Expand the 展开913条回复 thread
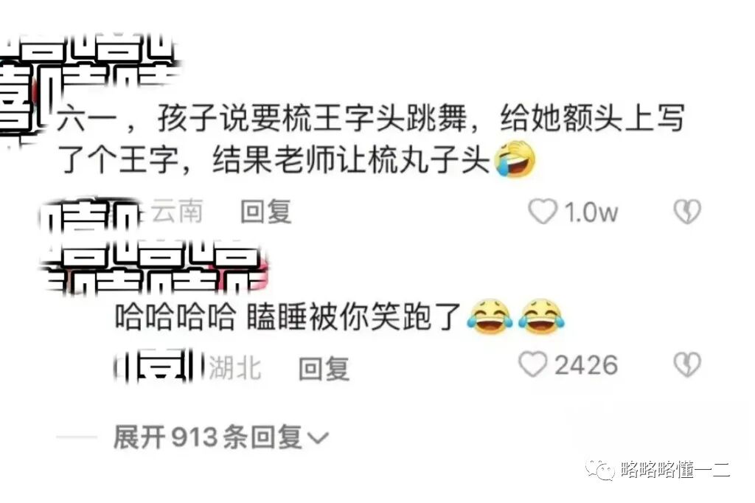The image size is (755, 503). pos(221,437)
